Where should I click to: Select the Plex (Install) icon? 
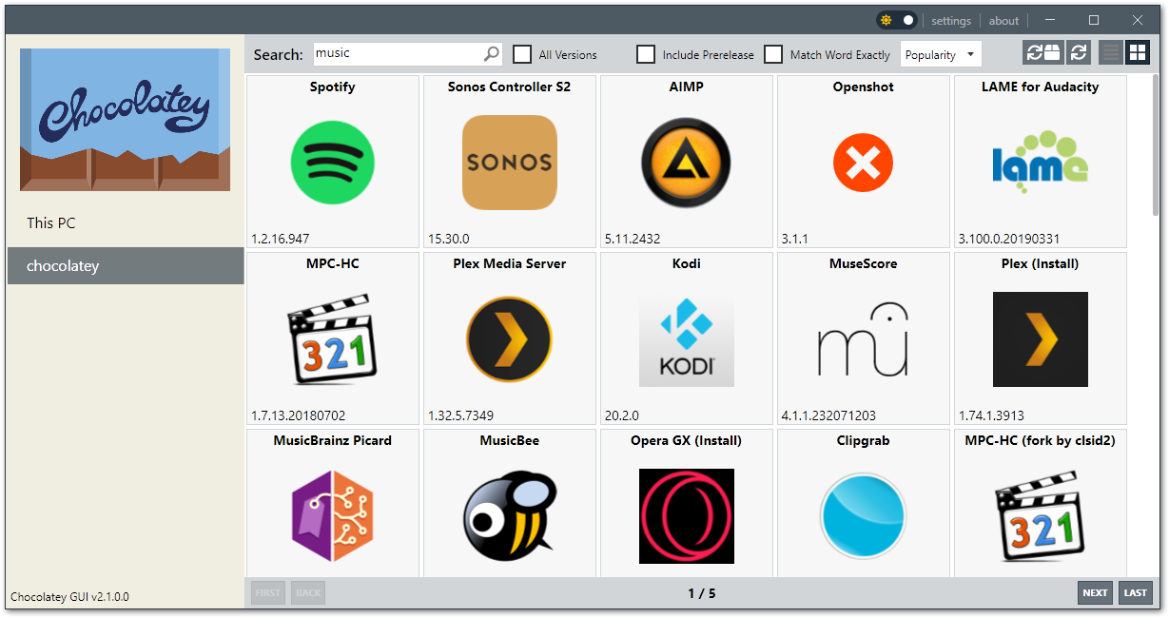click(x=1041, y=339)
